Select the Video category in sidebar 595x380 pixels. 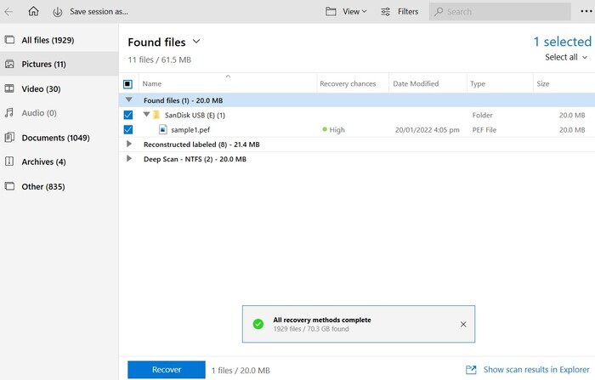tap(41, 88)
